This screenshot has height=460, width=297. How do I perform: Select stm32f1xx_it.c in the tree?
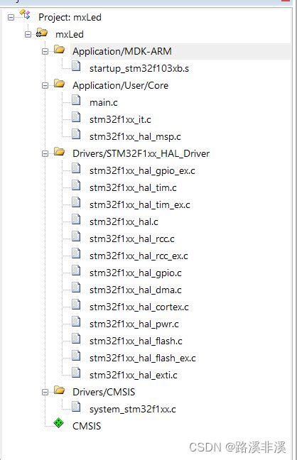120,120
